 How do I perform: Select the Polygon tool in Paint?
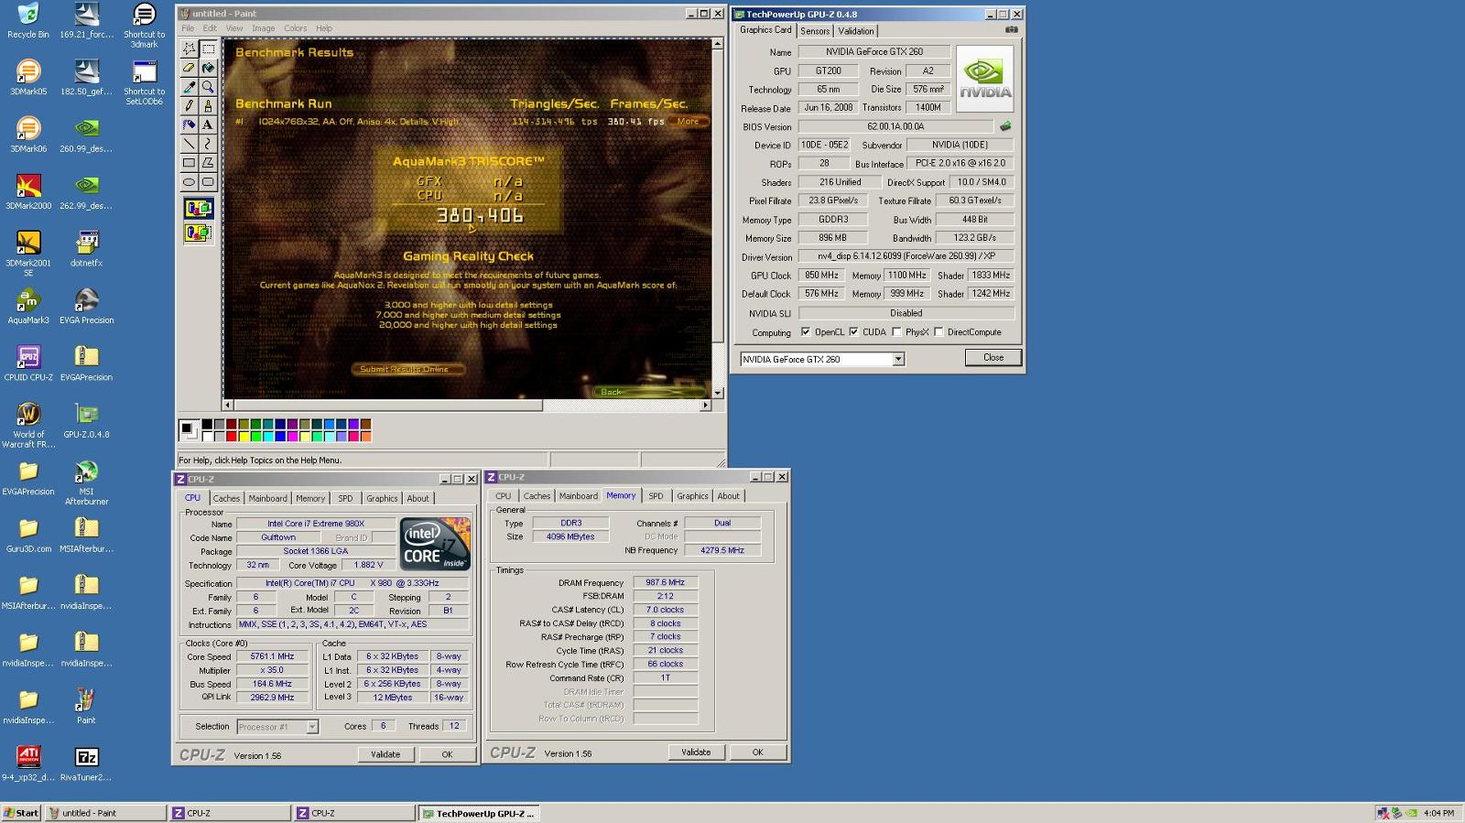tap(208, 163)
